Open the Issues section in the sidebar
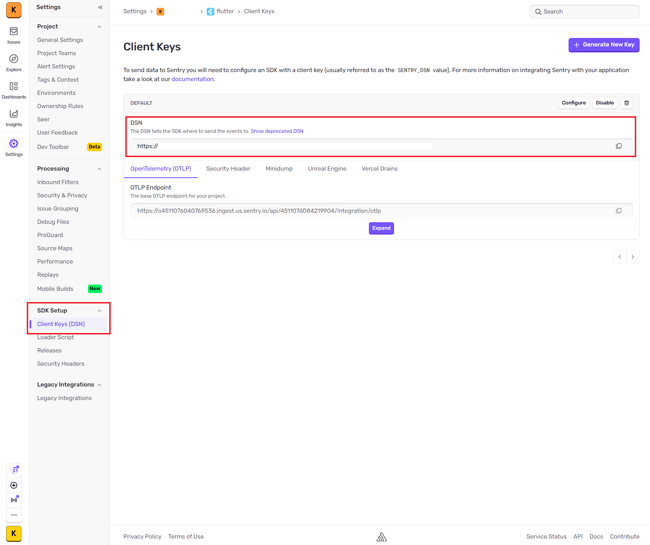This screenshot has width=650, height=545. (14, 35)
